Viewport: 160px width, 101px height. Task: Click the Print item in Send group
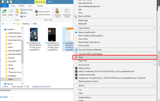24,13
